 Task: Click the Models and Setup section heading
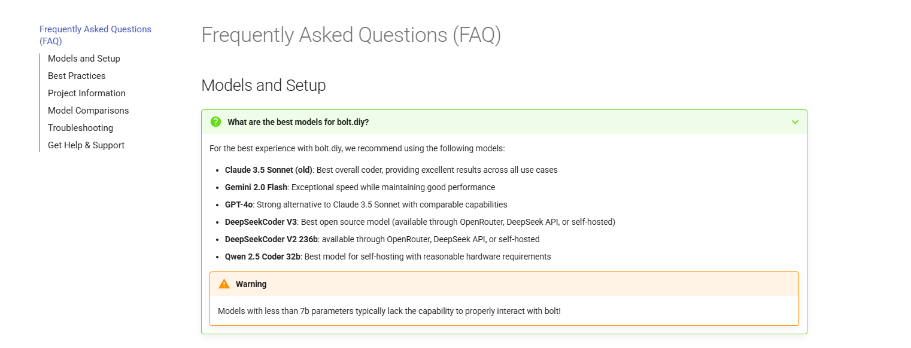coord(263,86)
